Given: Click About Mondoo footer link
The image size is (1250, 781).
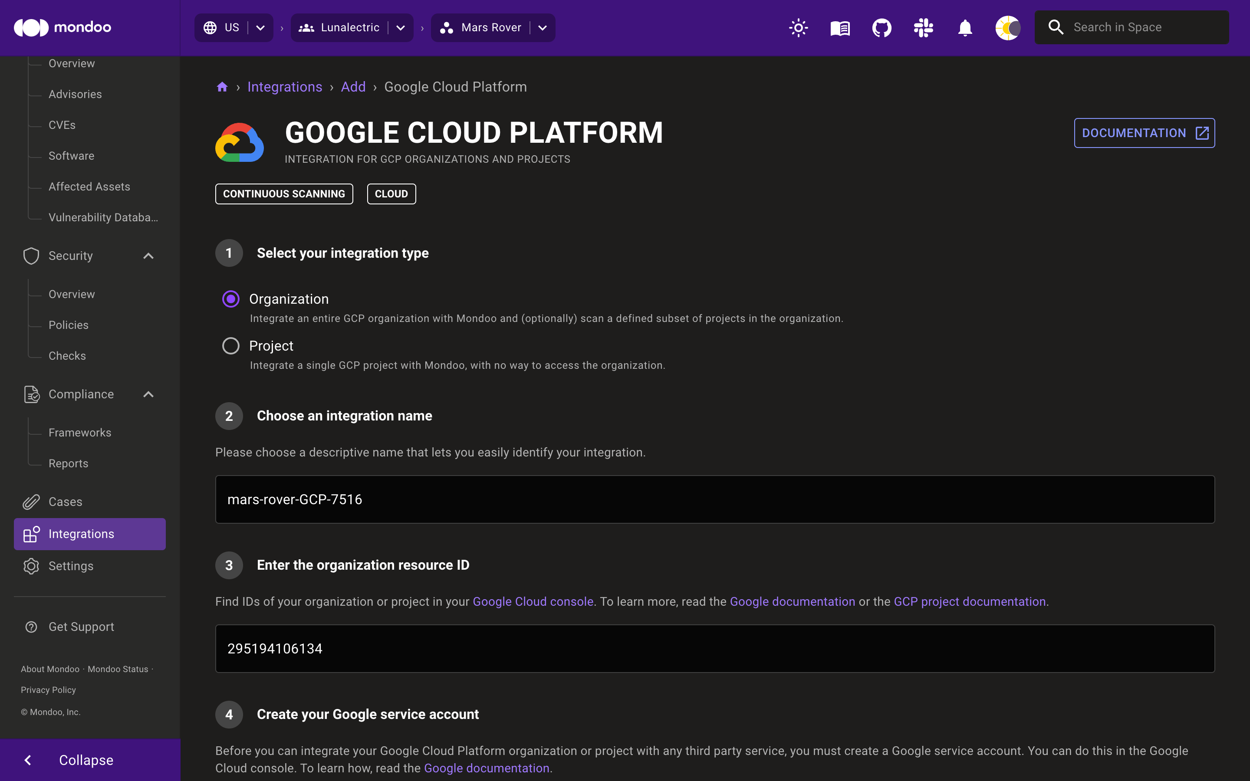Looking at the screenshot, I should click(50, 669).
